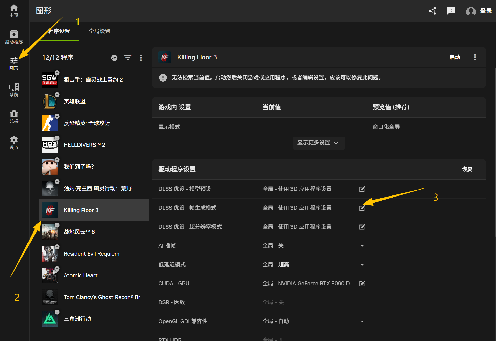This screenshot has width=496, height=341.
Task: Click the warning info icon in notice
Action: (x=163, y=77)
